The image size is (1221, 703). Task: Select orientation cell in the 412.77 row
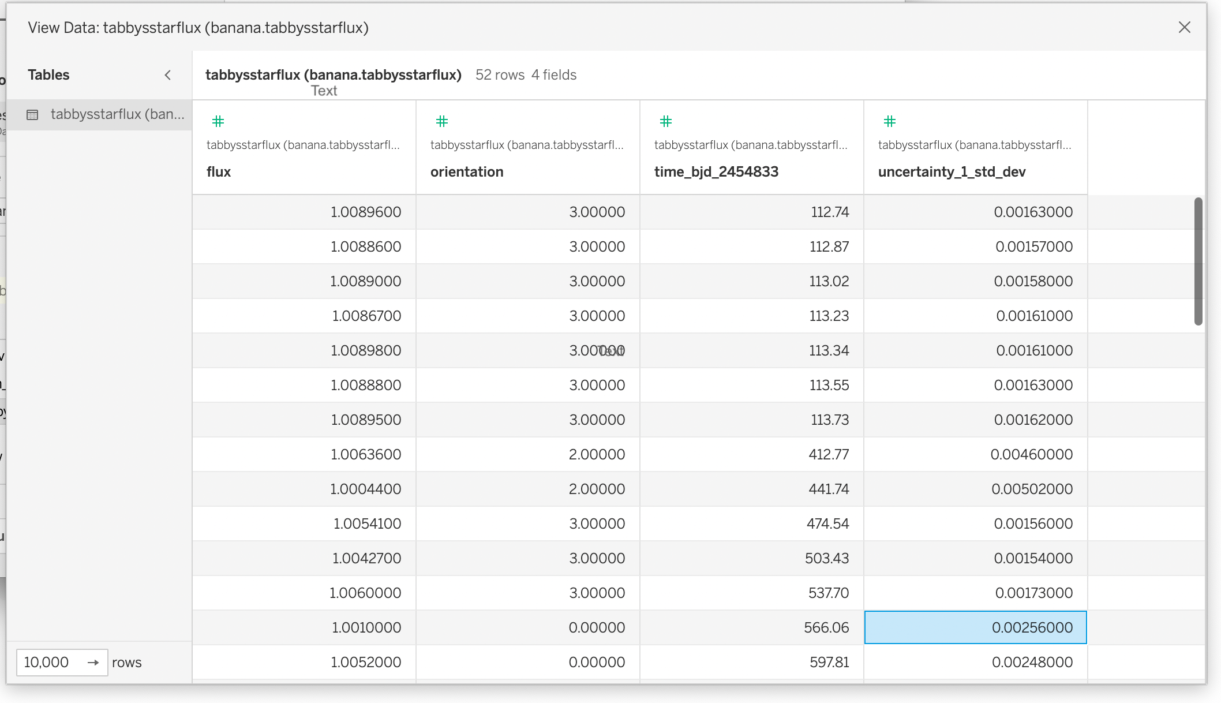coord(528,455)
